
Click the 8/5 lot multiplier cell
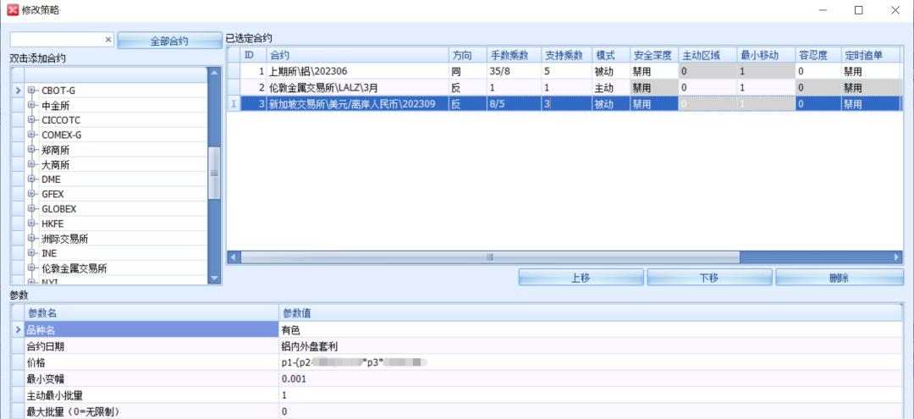514,104
